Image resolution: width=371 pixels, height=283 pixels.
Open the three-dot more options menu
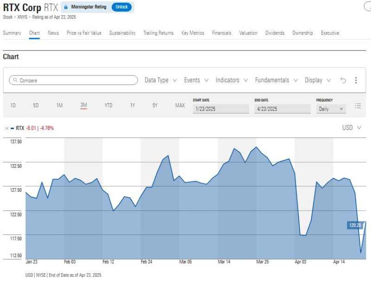click(356, 80)
